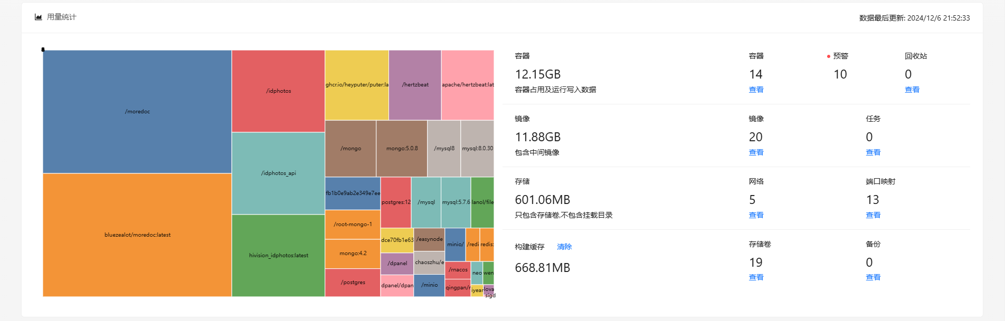This screenshot has width=1005, height=321.
Task: Click 清除 to clear the build cache
Action: (x=564, y=247)
